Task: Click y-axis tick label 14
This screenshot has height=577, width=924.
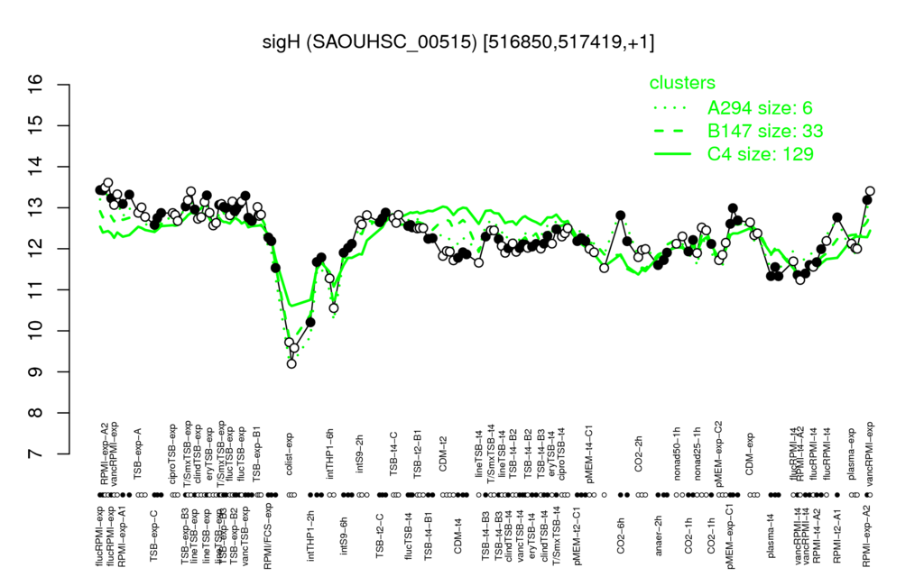Action: tap(36, 167)
